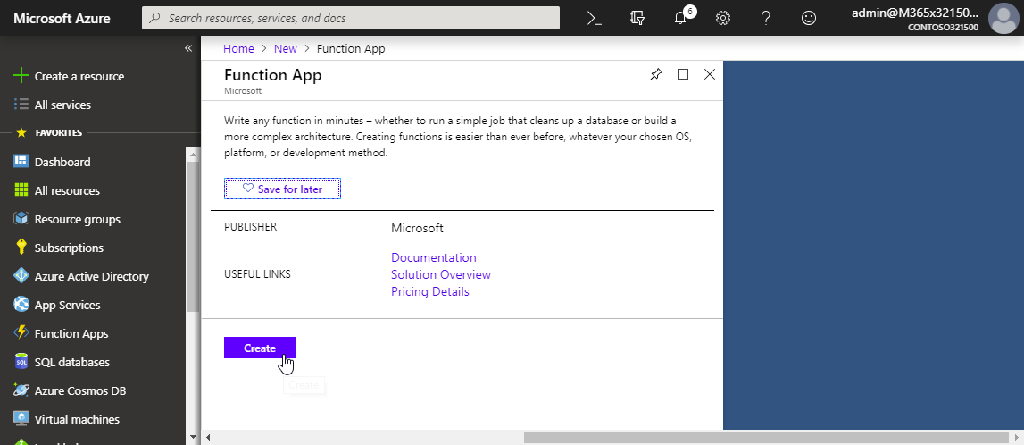The width and height of the screenshot is (1024, 445).
Task: Open Virtual machines in the sidebar
Action: click(x=77, y=419)
